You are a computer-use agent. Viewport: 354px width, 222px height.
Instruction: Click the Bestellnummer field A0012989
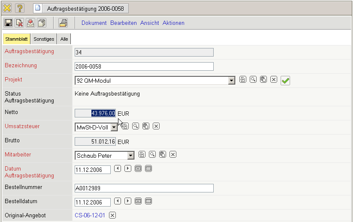144,188
